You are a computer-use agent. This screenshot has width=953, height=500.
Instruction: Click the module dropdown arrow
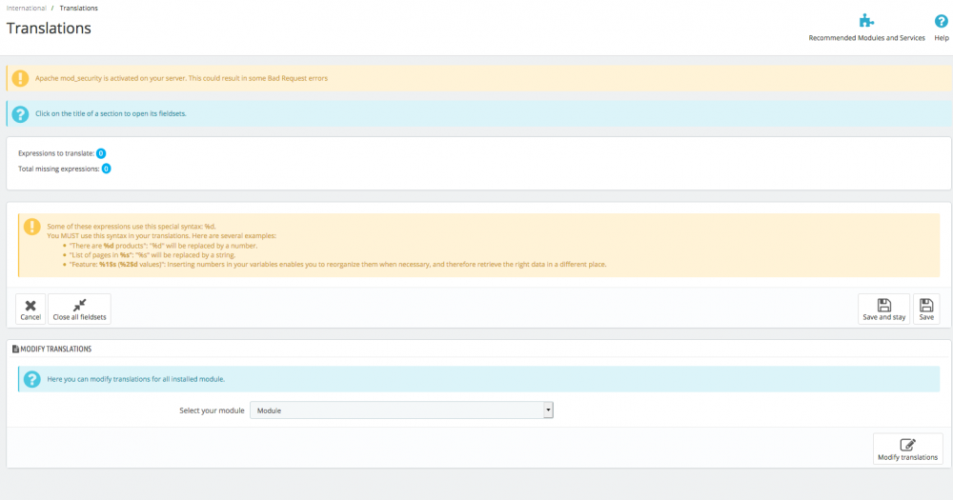[x=548, y=410]
